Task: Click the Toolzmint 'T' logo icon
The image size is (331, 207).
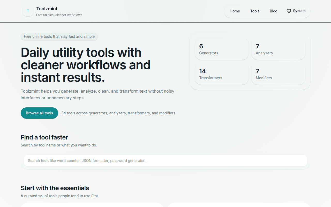Action: 28,11
